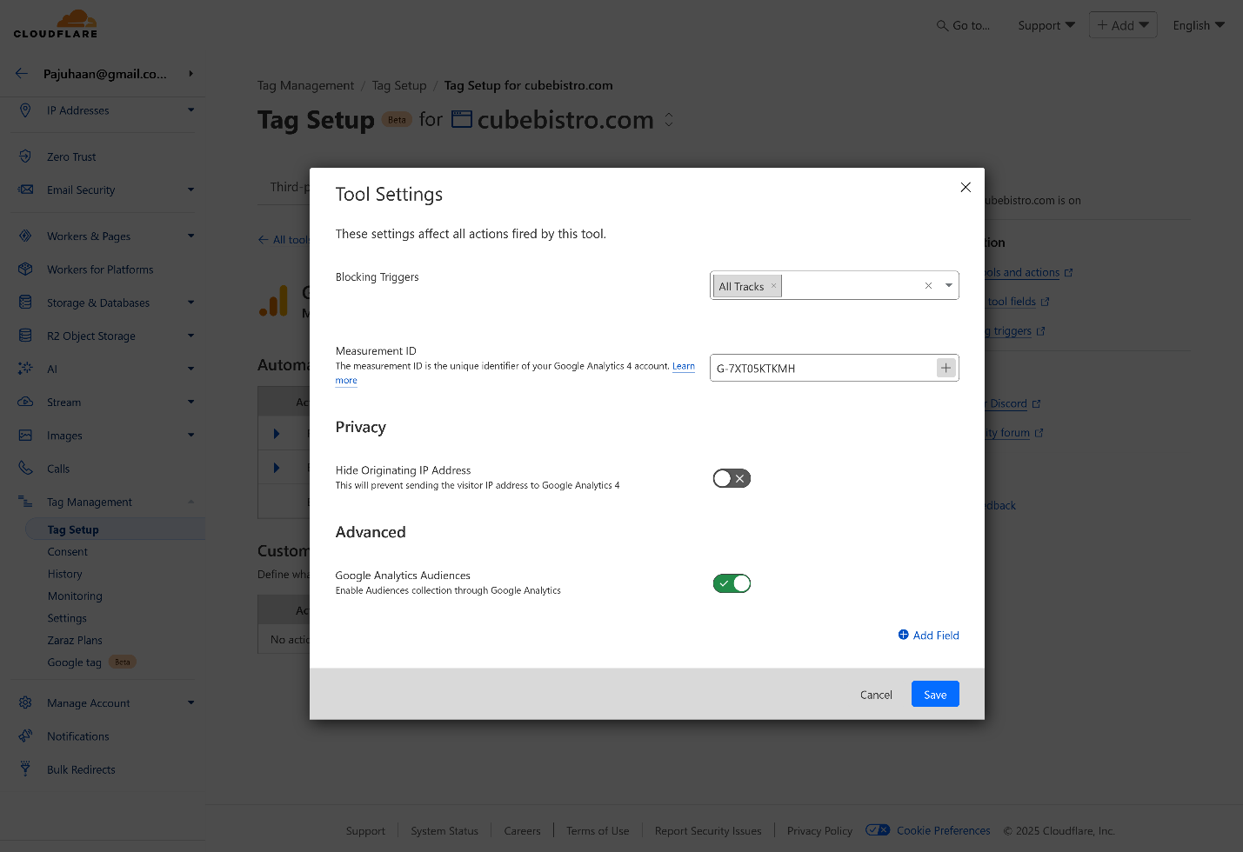Viewport: 1243px width, 852px height.
Task: Click the Zero Trust shield icon
Action: tap(25, 157)
